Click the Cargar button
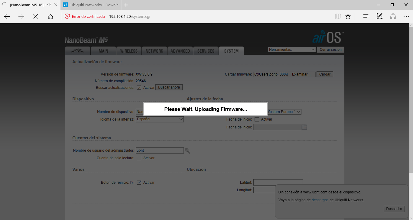 click(325, 74)
